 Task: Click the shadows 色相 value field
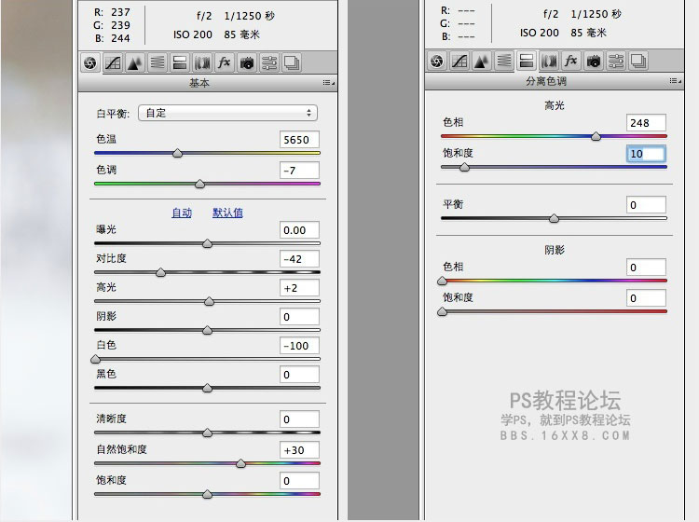[646, 267]
